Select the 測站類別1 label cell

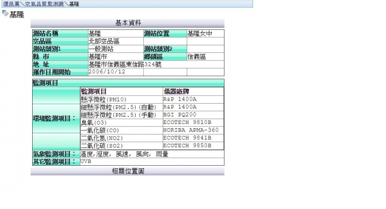click(x=60, y=49)
